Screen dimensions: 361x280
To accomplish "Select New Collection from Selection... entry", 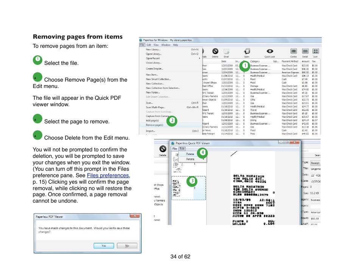I will tap(171, 88).
